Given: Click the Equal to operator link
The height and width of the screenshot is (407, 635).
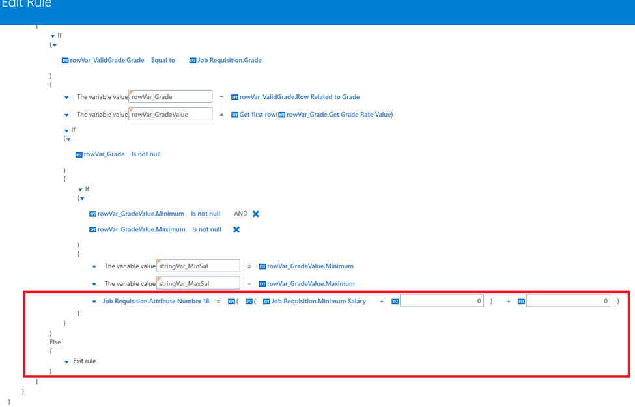Looking at the screenshot, I should click(x=162, y=60).
